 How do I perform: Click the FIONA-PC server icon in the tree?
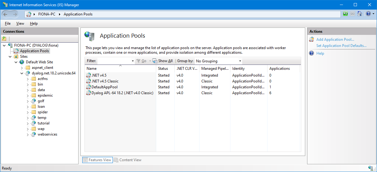(11, 45)
